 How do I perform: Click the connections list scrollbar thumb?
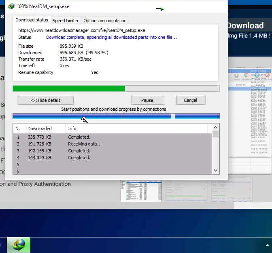(x=215, y=134)
